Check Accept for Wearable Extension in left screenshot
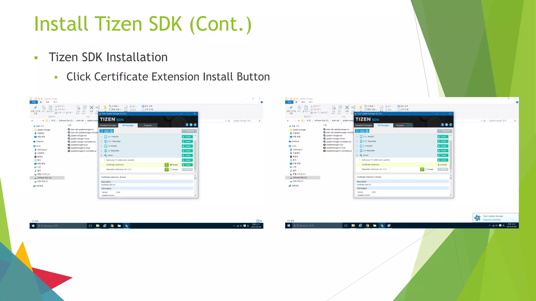 [x=171, y=170]
